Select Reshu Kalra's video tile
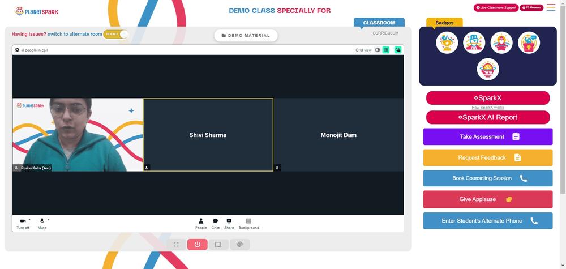The width and height of the screenshot is (566, 269). coord(78,135)
